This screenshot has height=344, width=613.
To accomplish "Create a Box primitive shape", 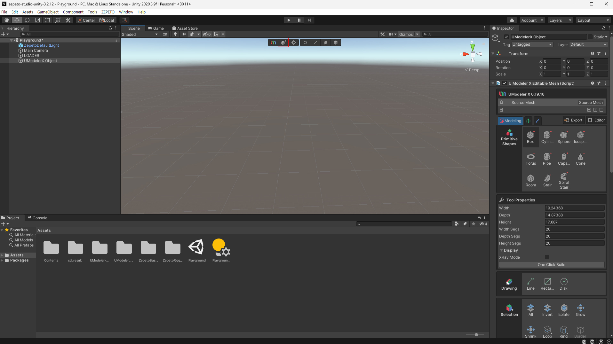I will pos(530,137).
